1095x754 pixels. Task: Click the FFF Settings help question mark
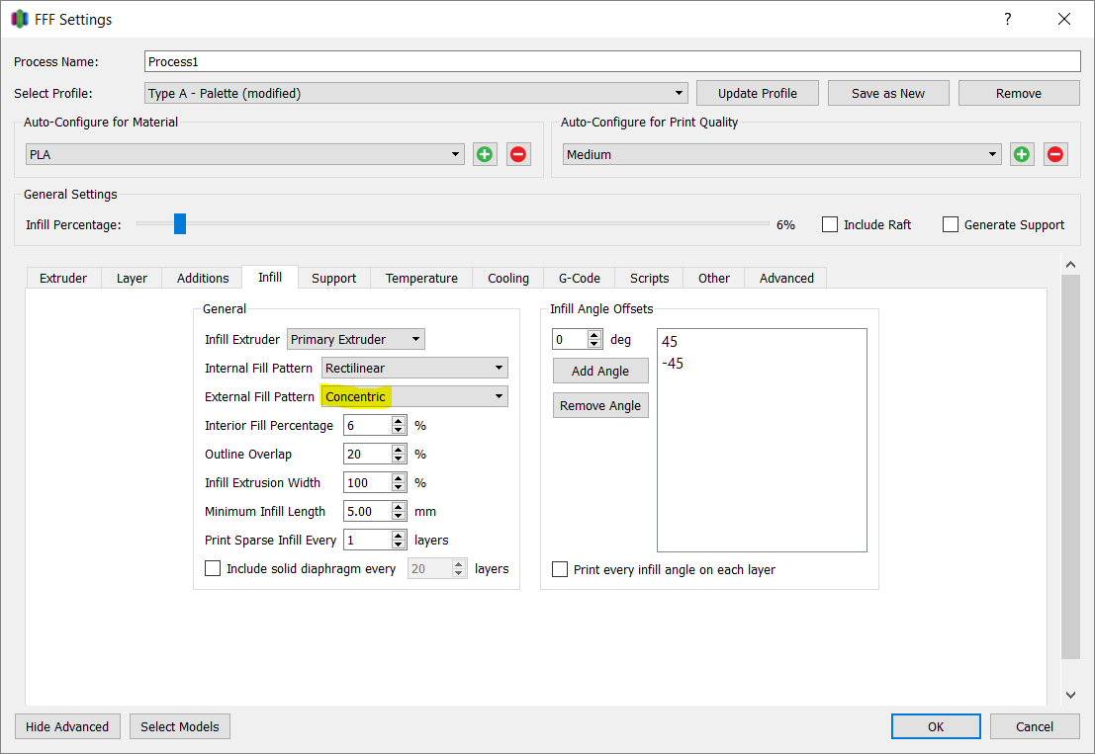[1007, 19]
